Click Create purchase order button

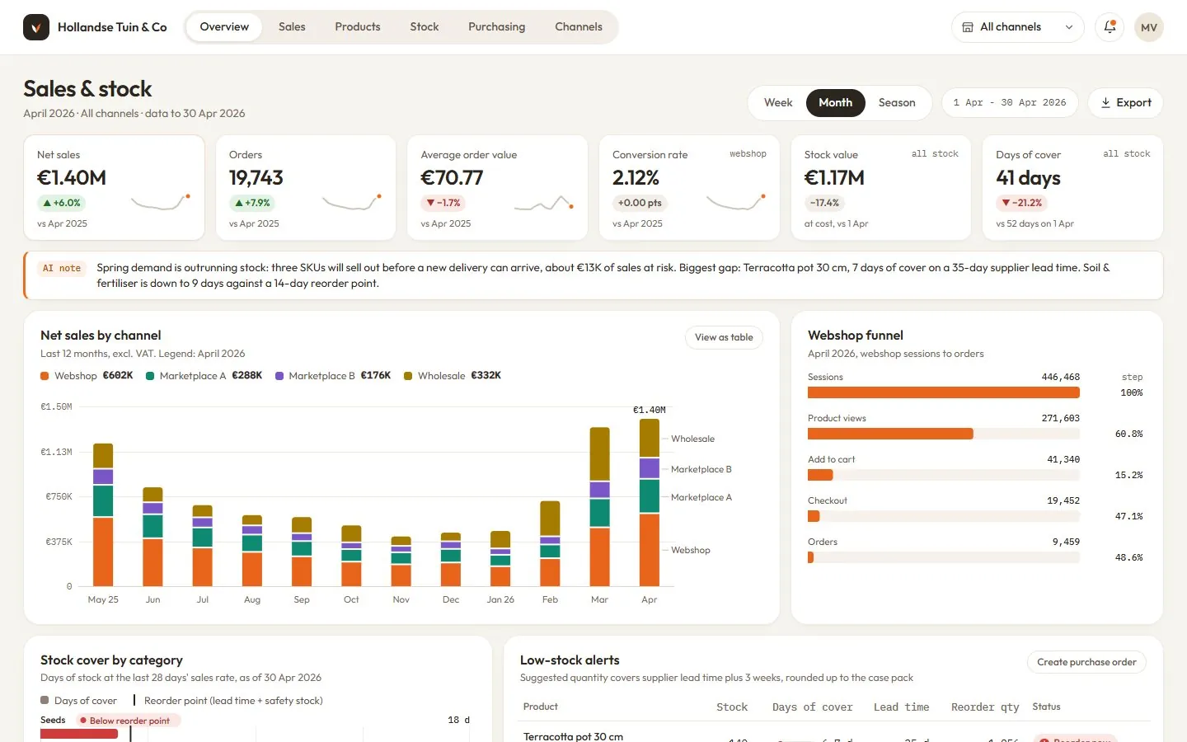click(1086, 662)
